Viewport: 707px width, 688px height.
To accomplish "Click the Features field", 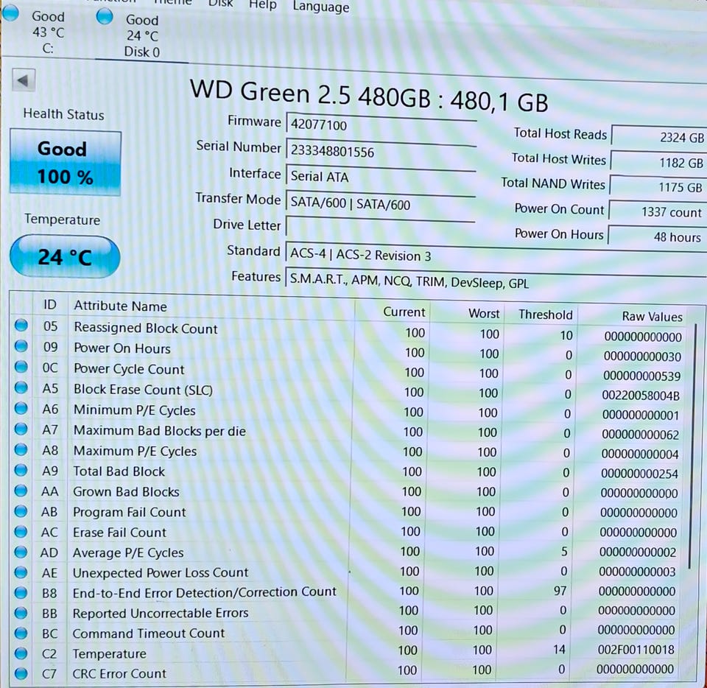I will (496, 282).
